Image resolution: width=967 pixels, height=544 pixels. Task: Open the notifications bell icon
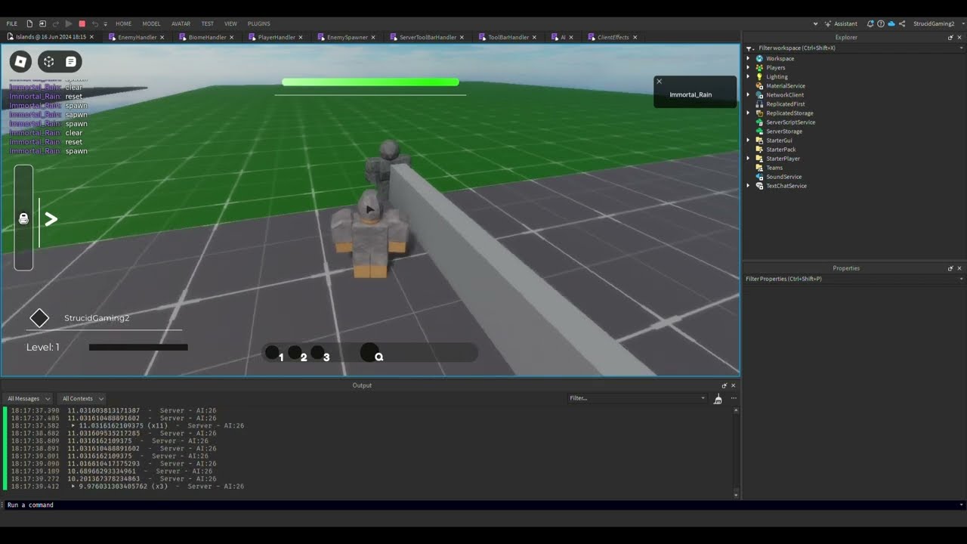point(870,23)
